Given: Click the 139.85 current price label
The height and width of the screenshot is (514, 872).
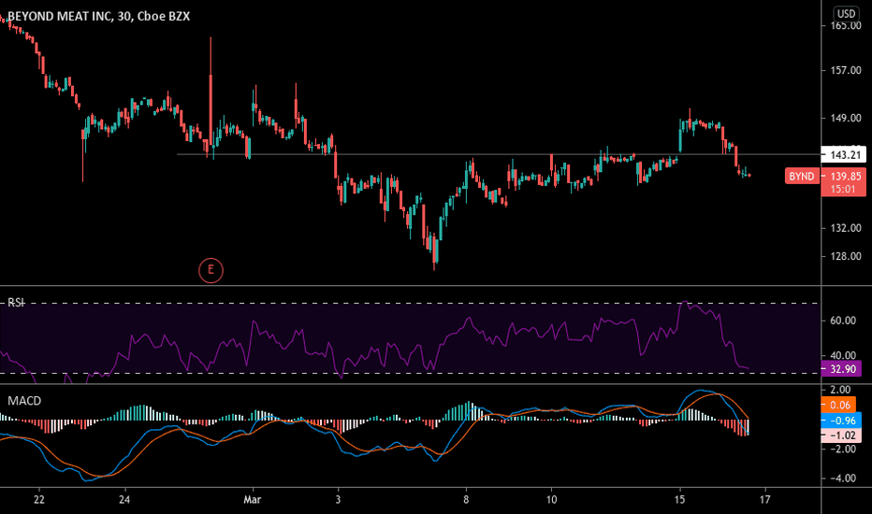Looking at the screenshot, I should 845,176.
